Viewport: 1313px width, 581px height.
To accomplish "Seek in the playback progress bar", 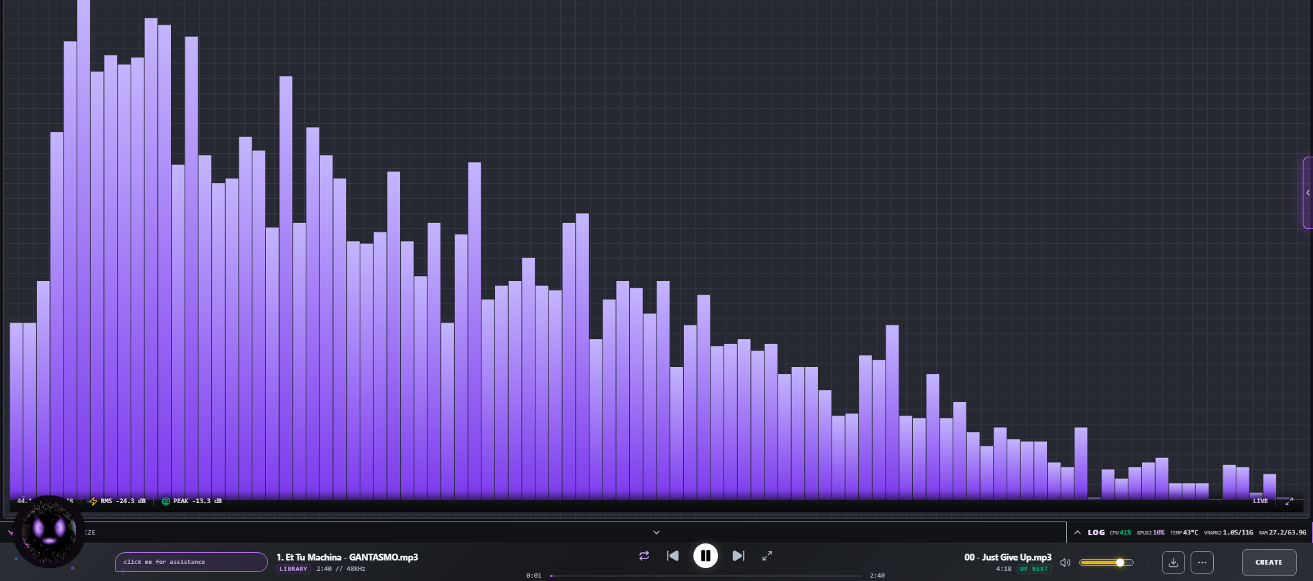I will [x=706, y=576].
